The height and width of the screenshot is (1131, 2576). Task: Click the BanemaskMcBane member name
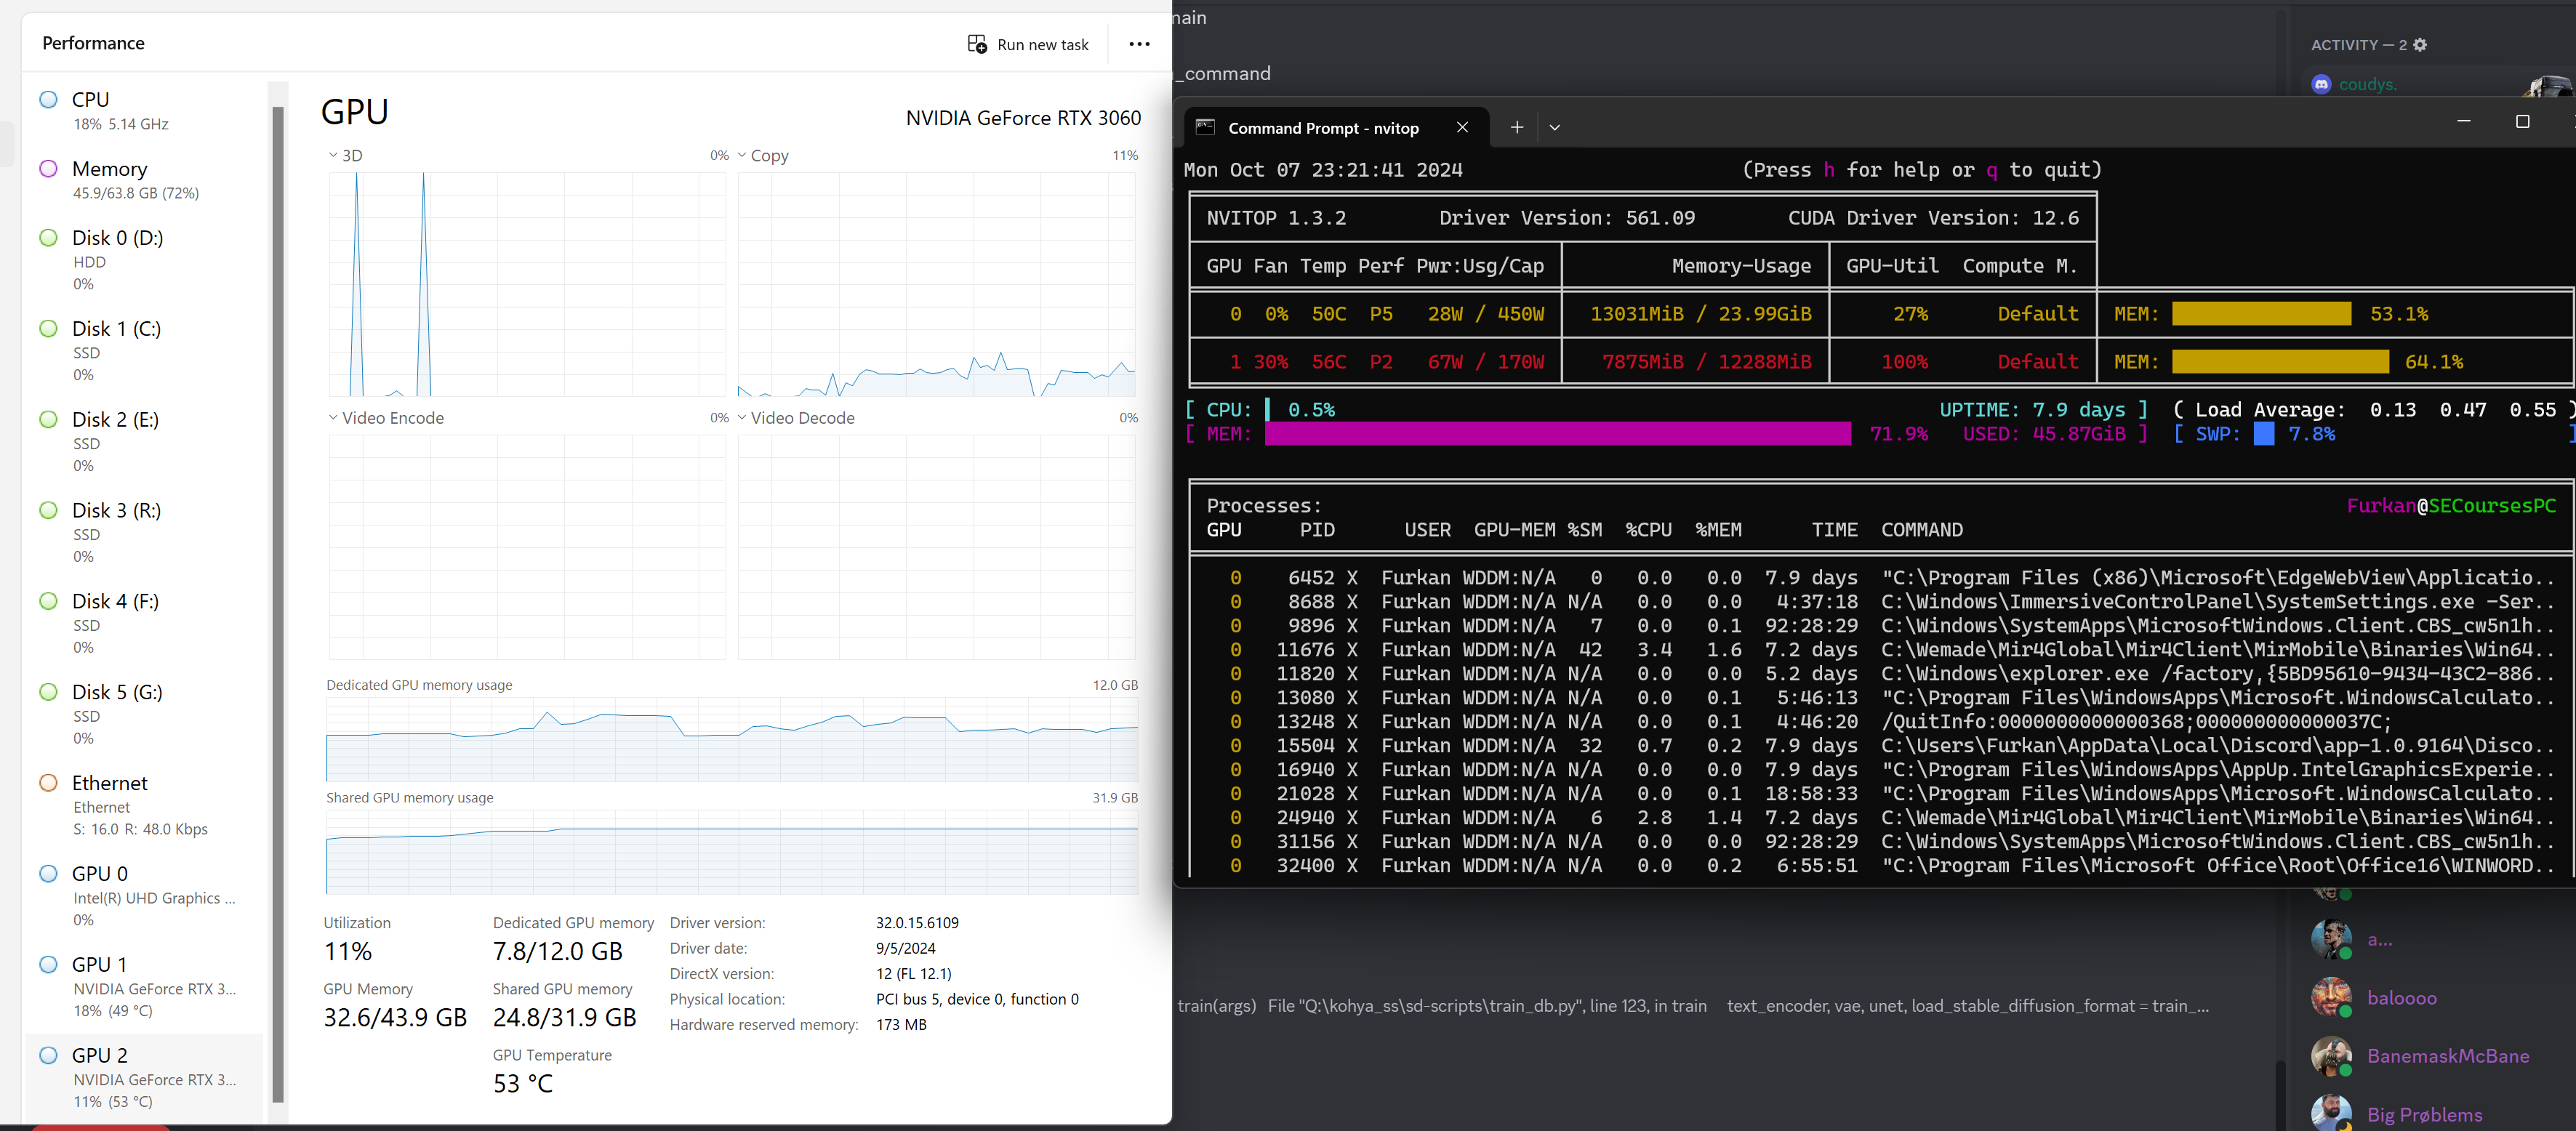point(2447,1056)
